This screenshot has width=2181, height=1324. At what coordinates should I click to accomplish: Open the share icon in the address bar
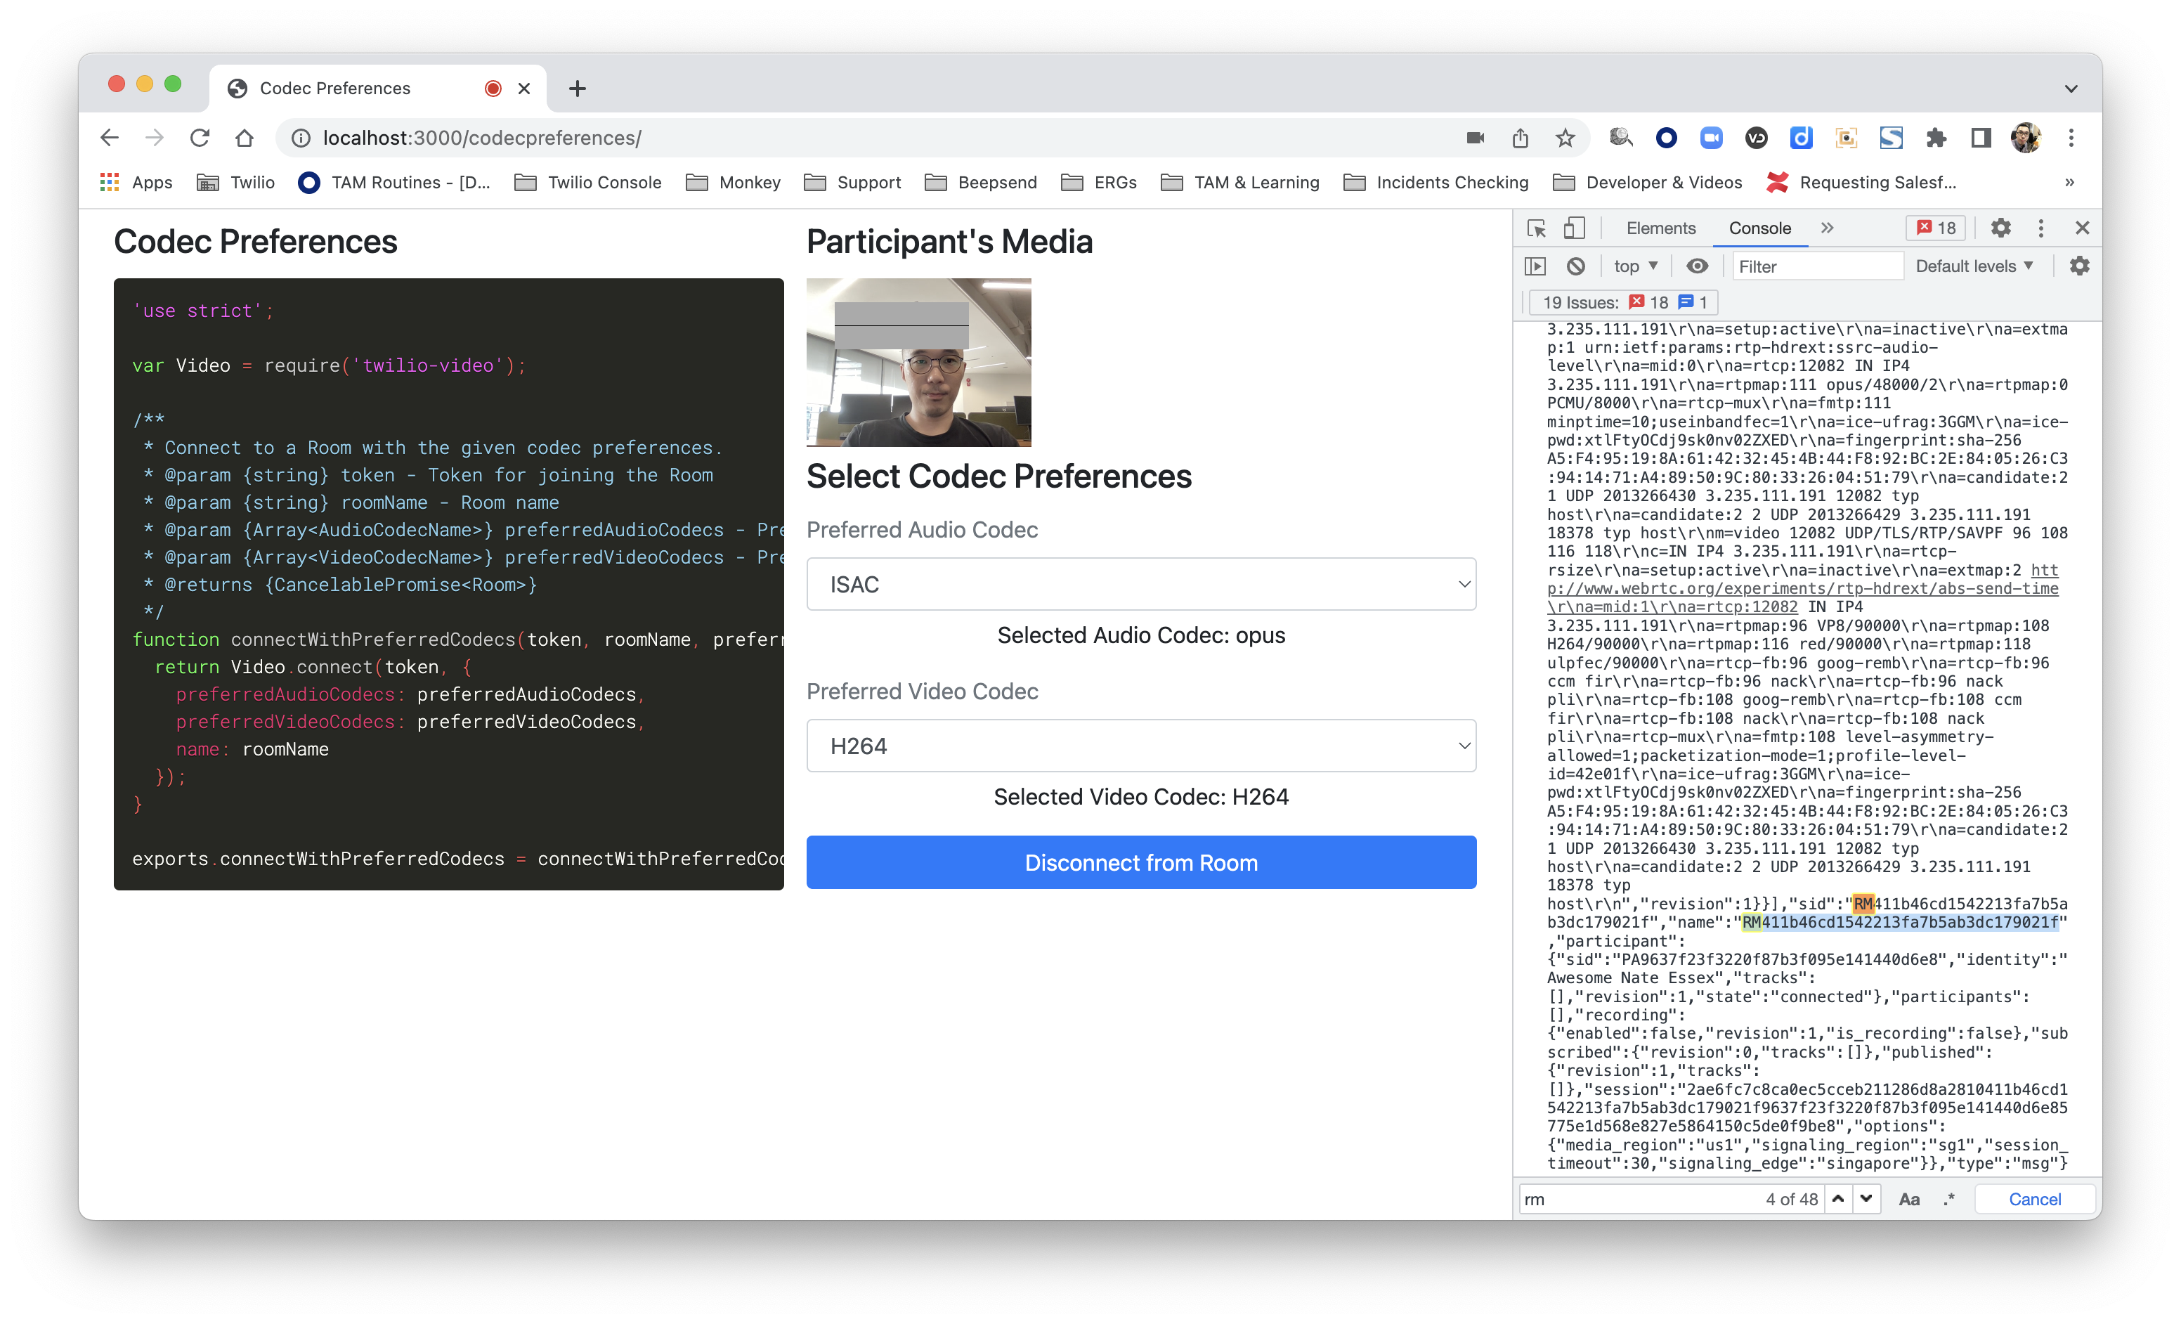pos(1520,138)
